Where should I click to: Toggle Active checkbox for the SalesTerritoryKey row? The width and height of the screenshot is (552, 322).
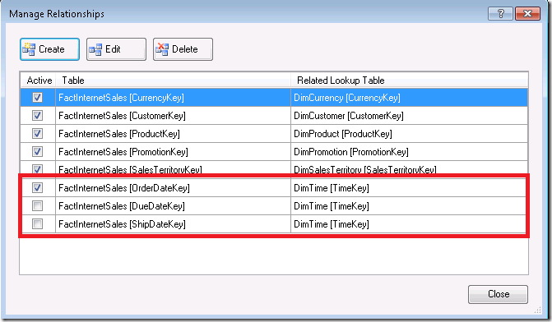click(37, 169)
